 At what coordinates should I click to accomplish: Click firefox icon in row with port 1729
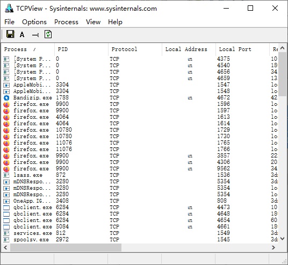[x=6, y=130]
